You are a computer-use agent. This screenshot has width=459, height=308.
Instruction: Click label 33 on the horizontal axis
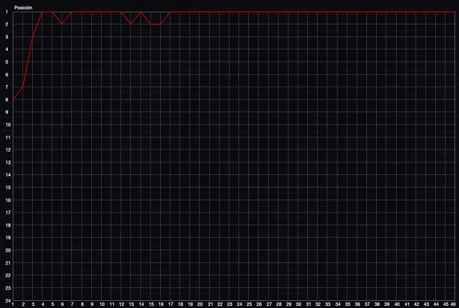(x=328, y=305)
